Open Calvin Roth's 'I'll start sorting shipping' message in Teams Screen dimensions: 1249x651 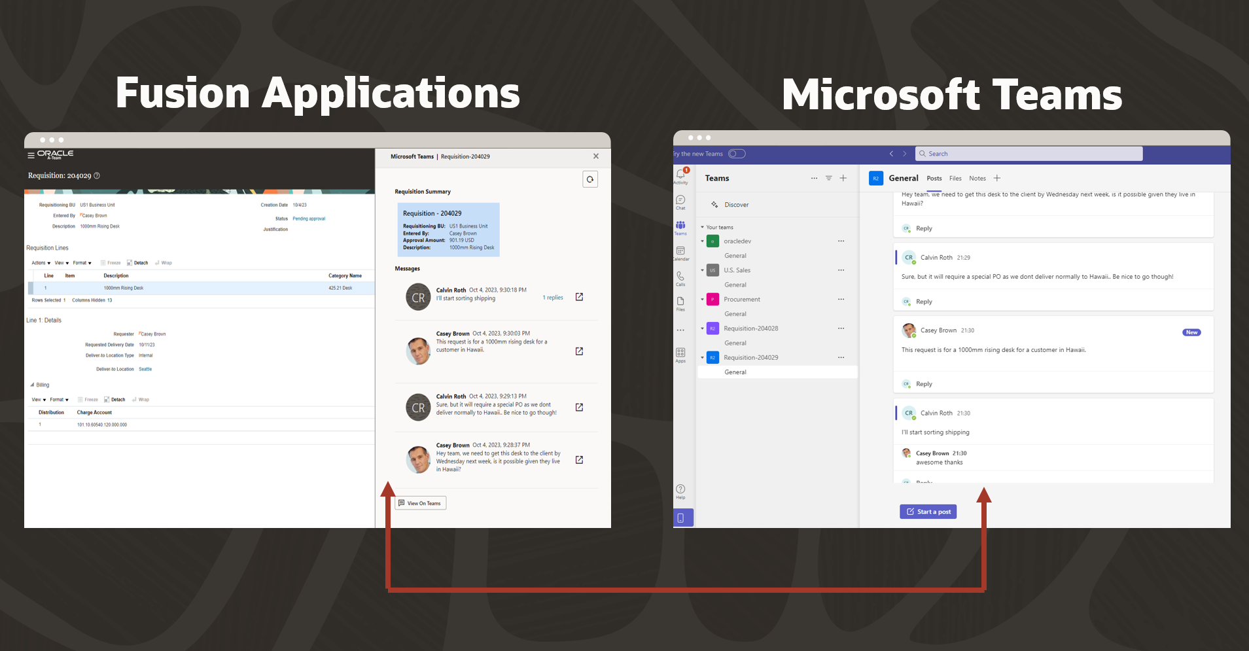pyautogui.click(x=579, y=297)
